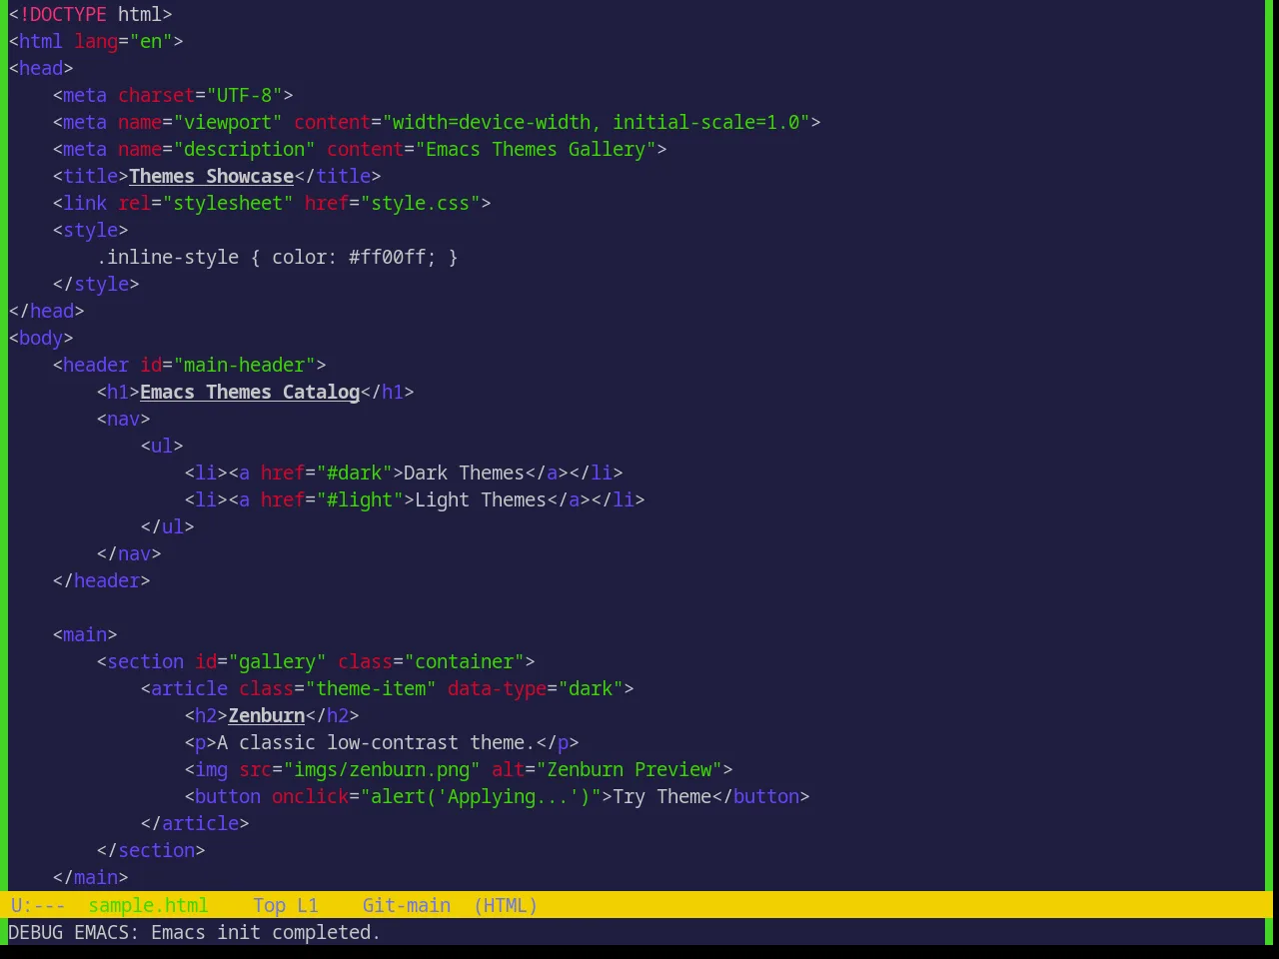Click the opening <ul> tag
This screenshot has height=959, width=1279.
pyautogui.click(x=162, y=446)
